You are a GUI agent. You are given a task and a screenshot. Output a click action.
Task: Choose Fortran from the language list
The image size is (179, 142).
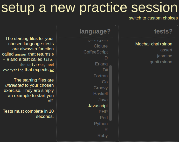click(100, 76)
